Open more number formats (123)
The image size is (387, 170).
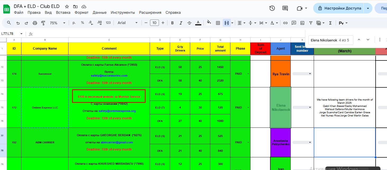[108, 23]
